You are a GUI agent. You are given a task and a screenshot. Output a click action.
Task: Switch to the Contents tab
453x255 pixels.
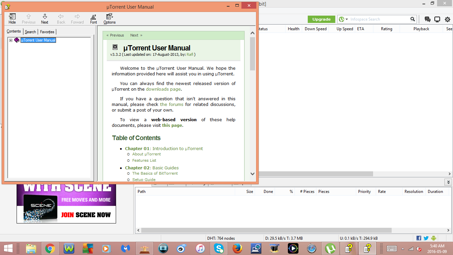tap(14, 31)
